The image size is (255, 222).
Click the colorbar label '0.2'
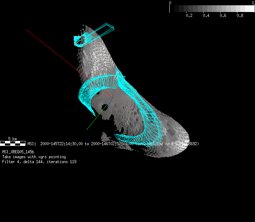click(x=189, y=16)
